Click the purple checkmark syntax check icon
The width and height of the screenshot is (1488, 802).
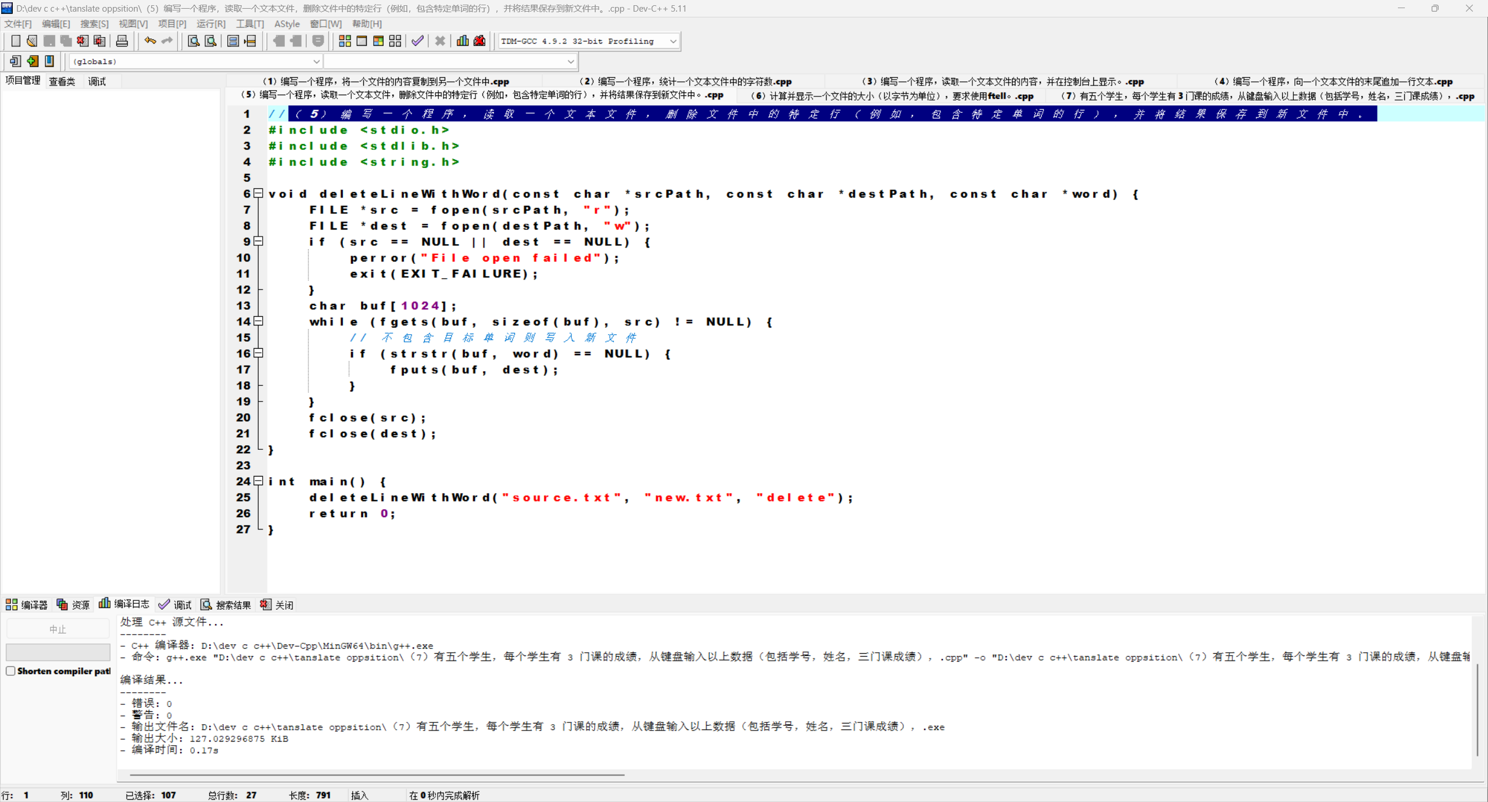coord(417,41)
